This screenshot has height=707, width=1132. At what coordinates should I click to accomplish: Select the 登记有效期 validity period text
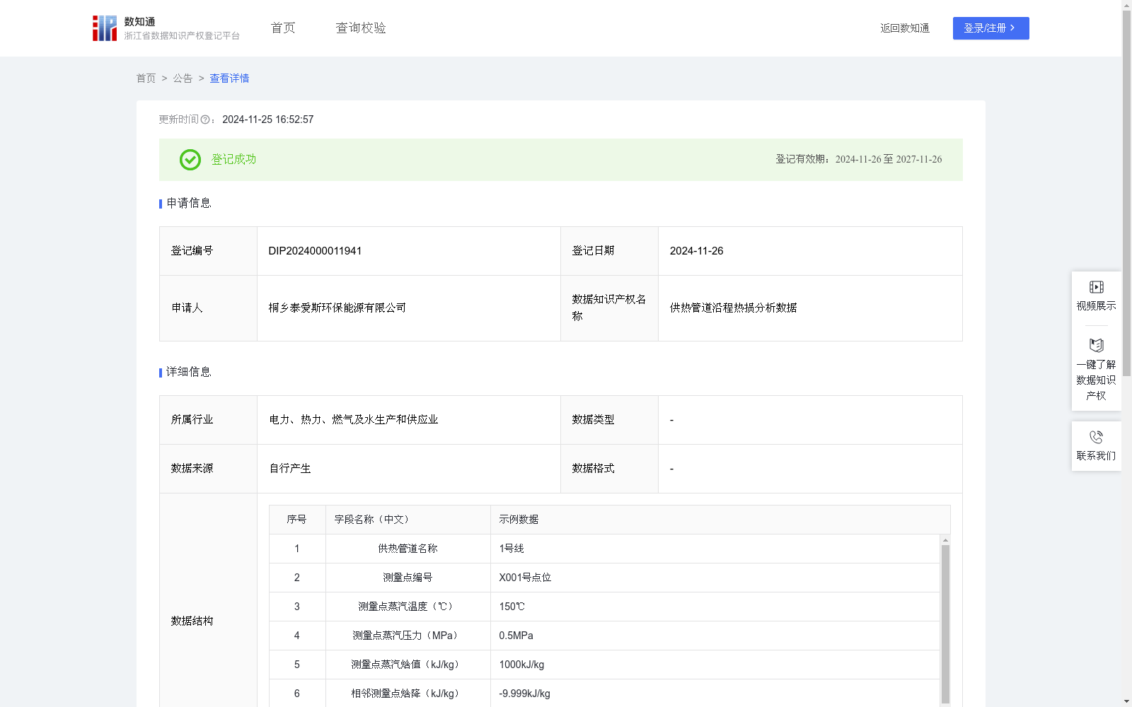[x=858, y=160]
